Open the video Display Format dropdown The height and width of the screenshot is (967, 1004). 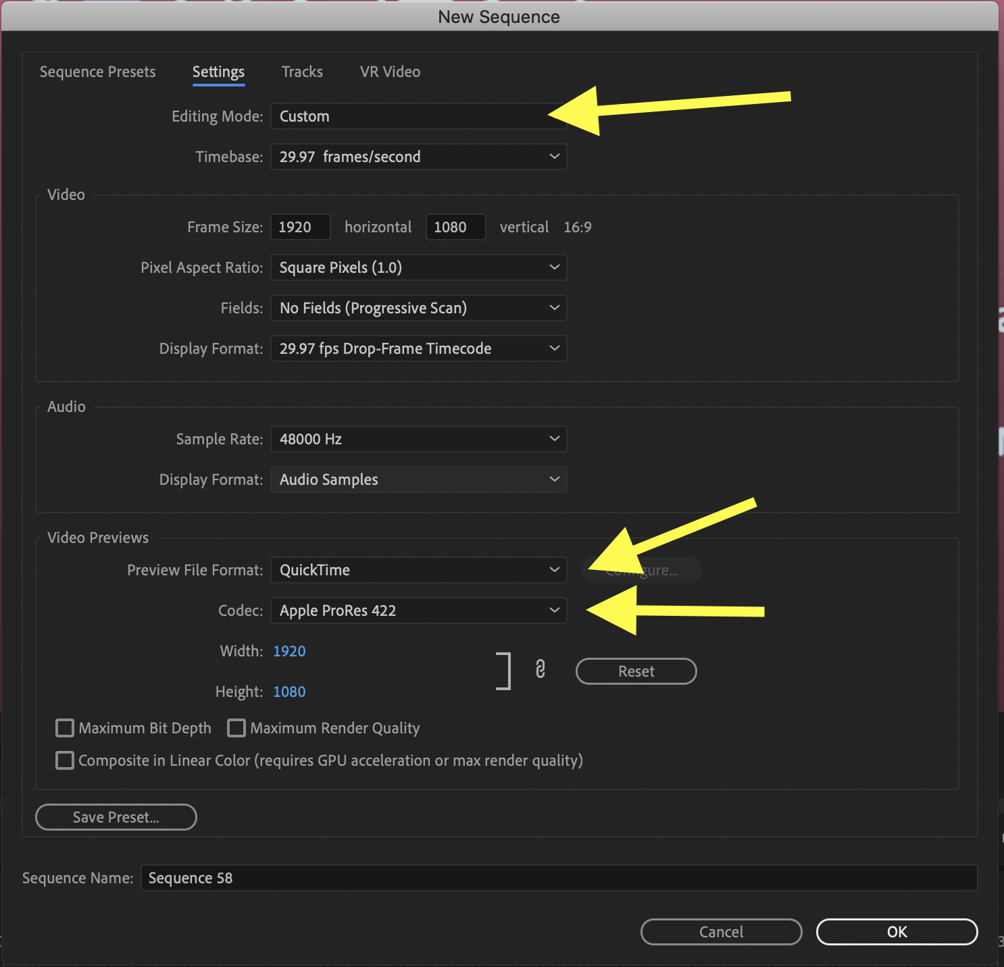(418, 348)
